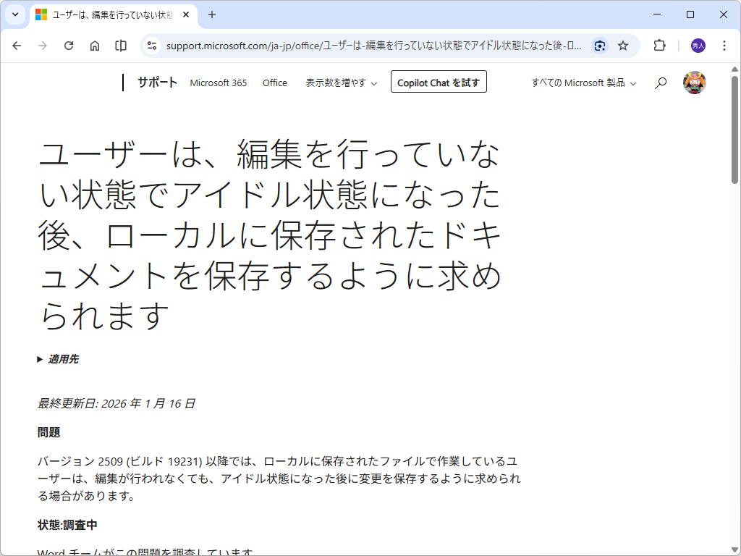Bookmark this page with the star icon
The image size is (741, 556).
point(624,46)
